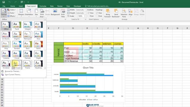
Task: Open the Orientation options
Action: click(29, 13)
